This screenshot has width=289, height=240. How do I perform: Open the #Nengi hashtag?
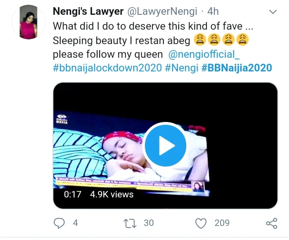[181, 68]
